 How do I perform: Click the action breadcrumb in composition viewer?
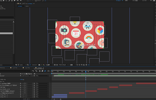click(27, 6)
